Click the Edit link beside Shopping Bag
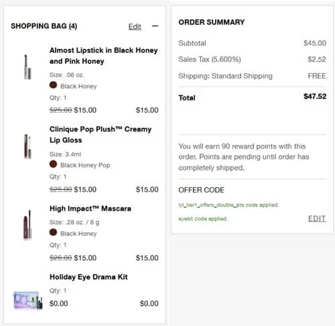 [135, 27]
